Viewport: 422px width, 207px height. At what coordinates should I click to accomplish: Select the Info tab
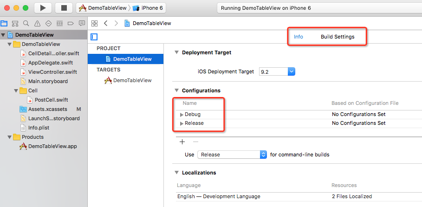pos(299,37)
